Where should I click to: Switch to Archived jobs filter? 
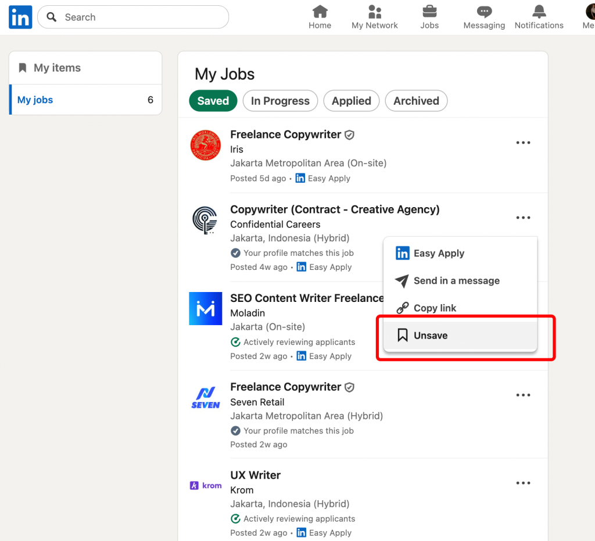[416, 101]
